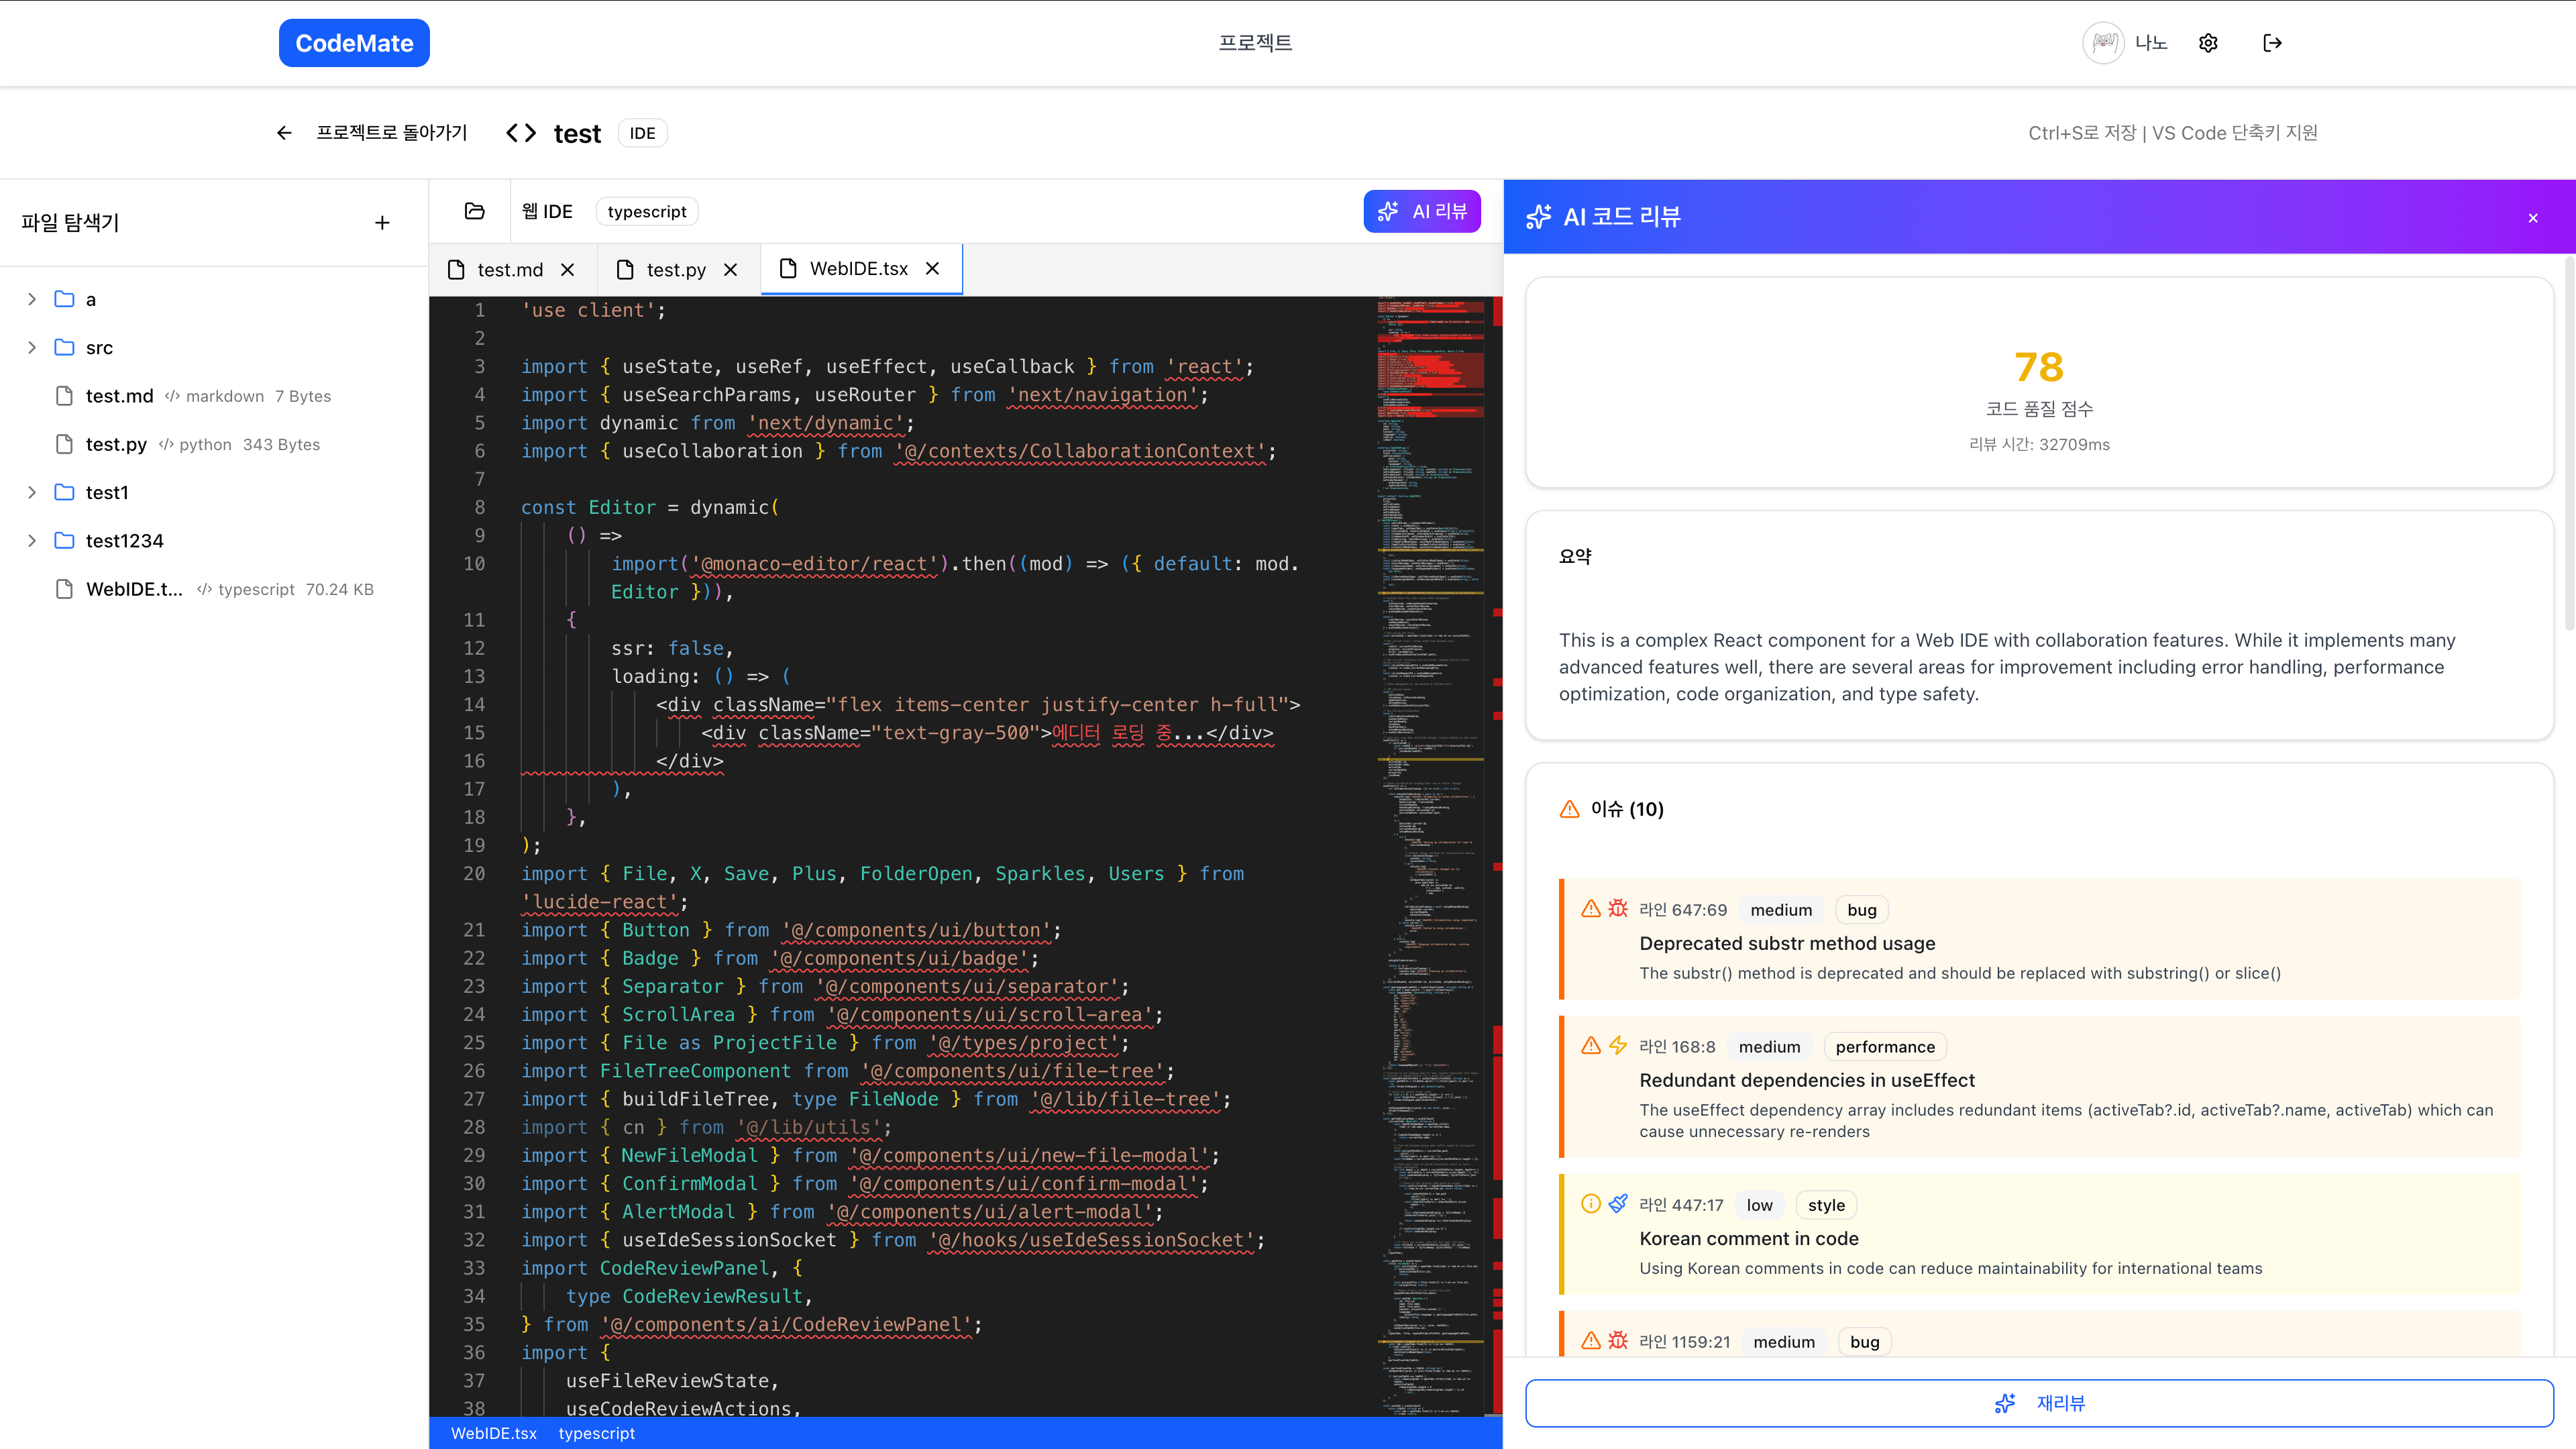
Task: Click the logout icon in header
Action: 2272,43
